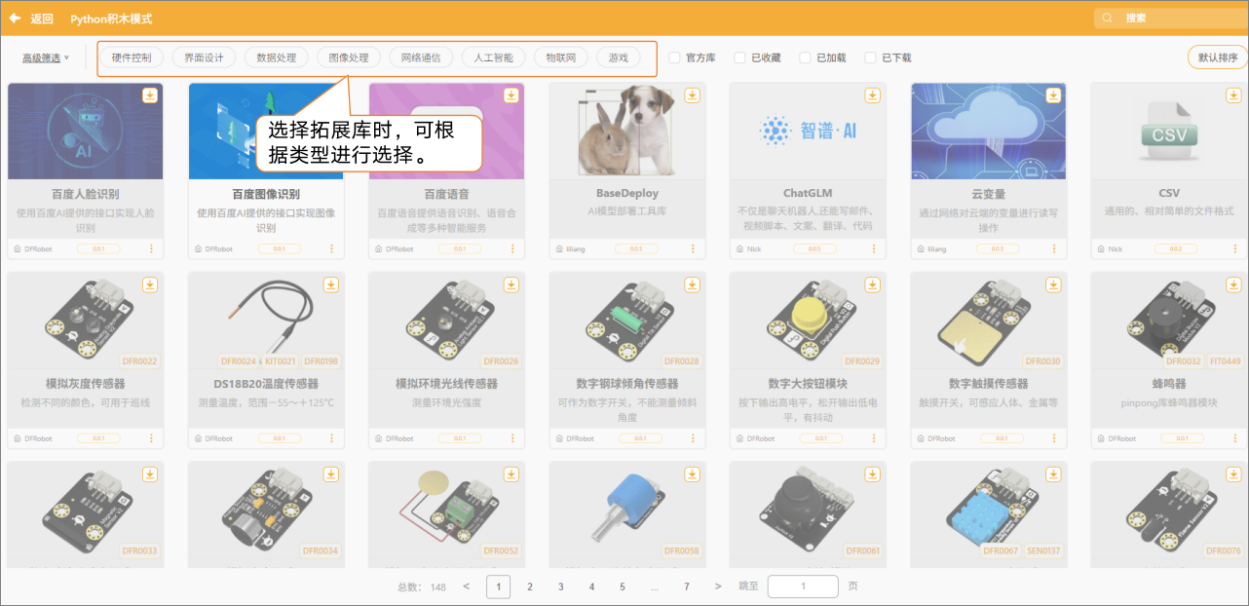Click download icon on CSV card

tap(1233, 95)
